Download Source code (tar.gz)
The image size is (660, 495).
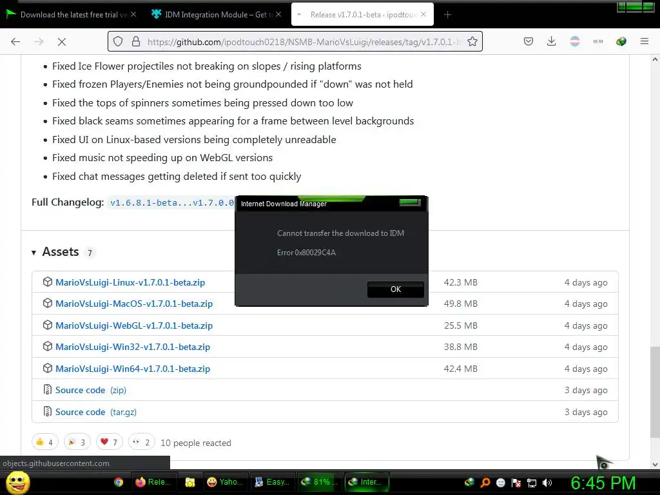96,412
